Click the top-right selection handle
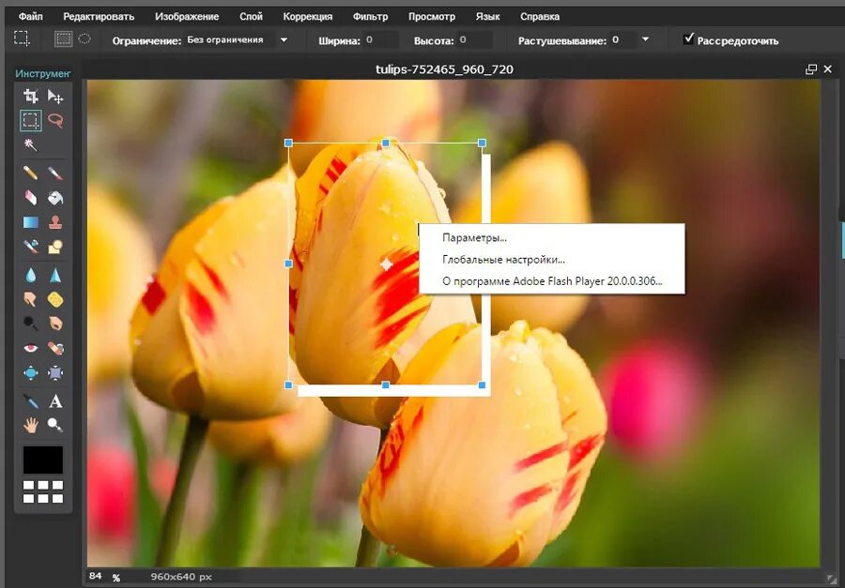The width and height of the screenshot is (845, 588). pos(482,143)
